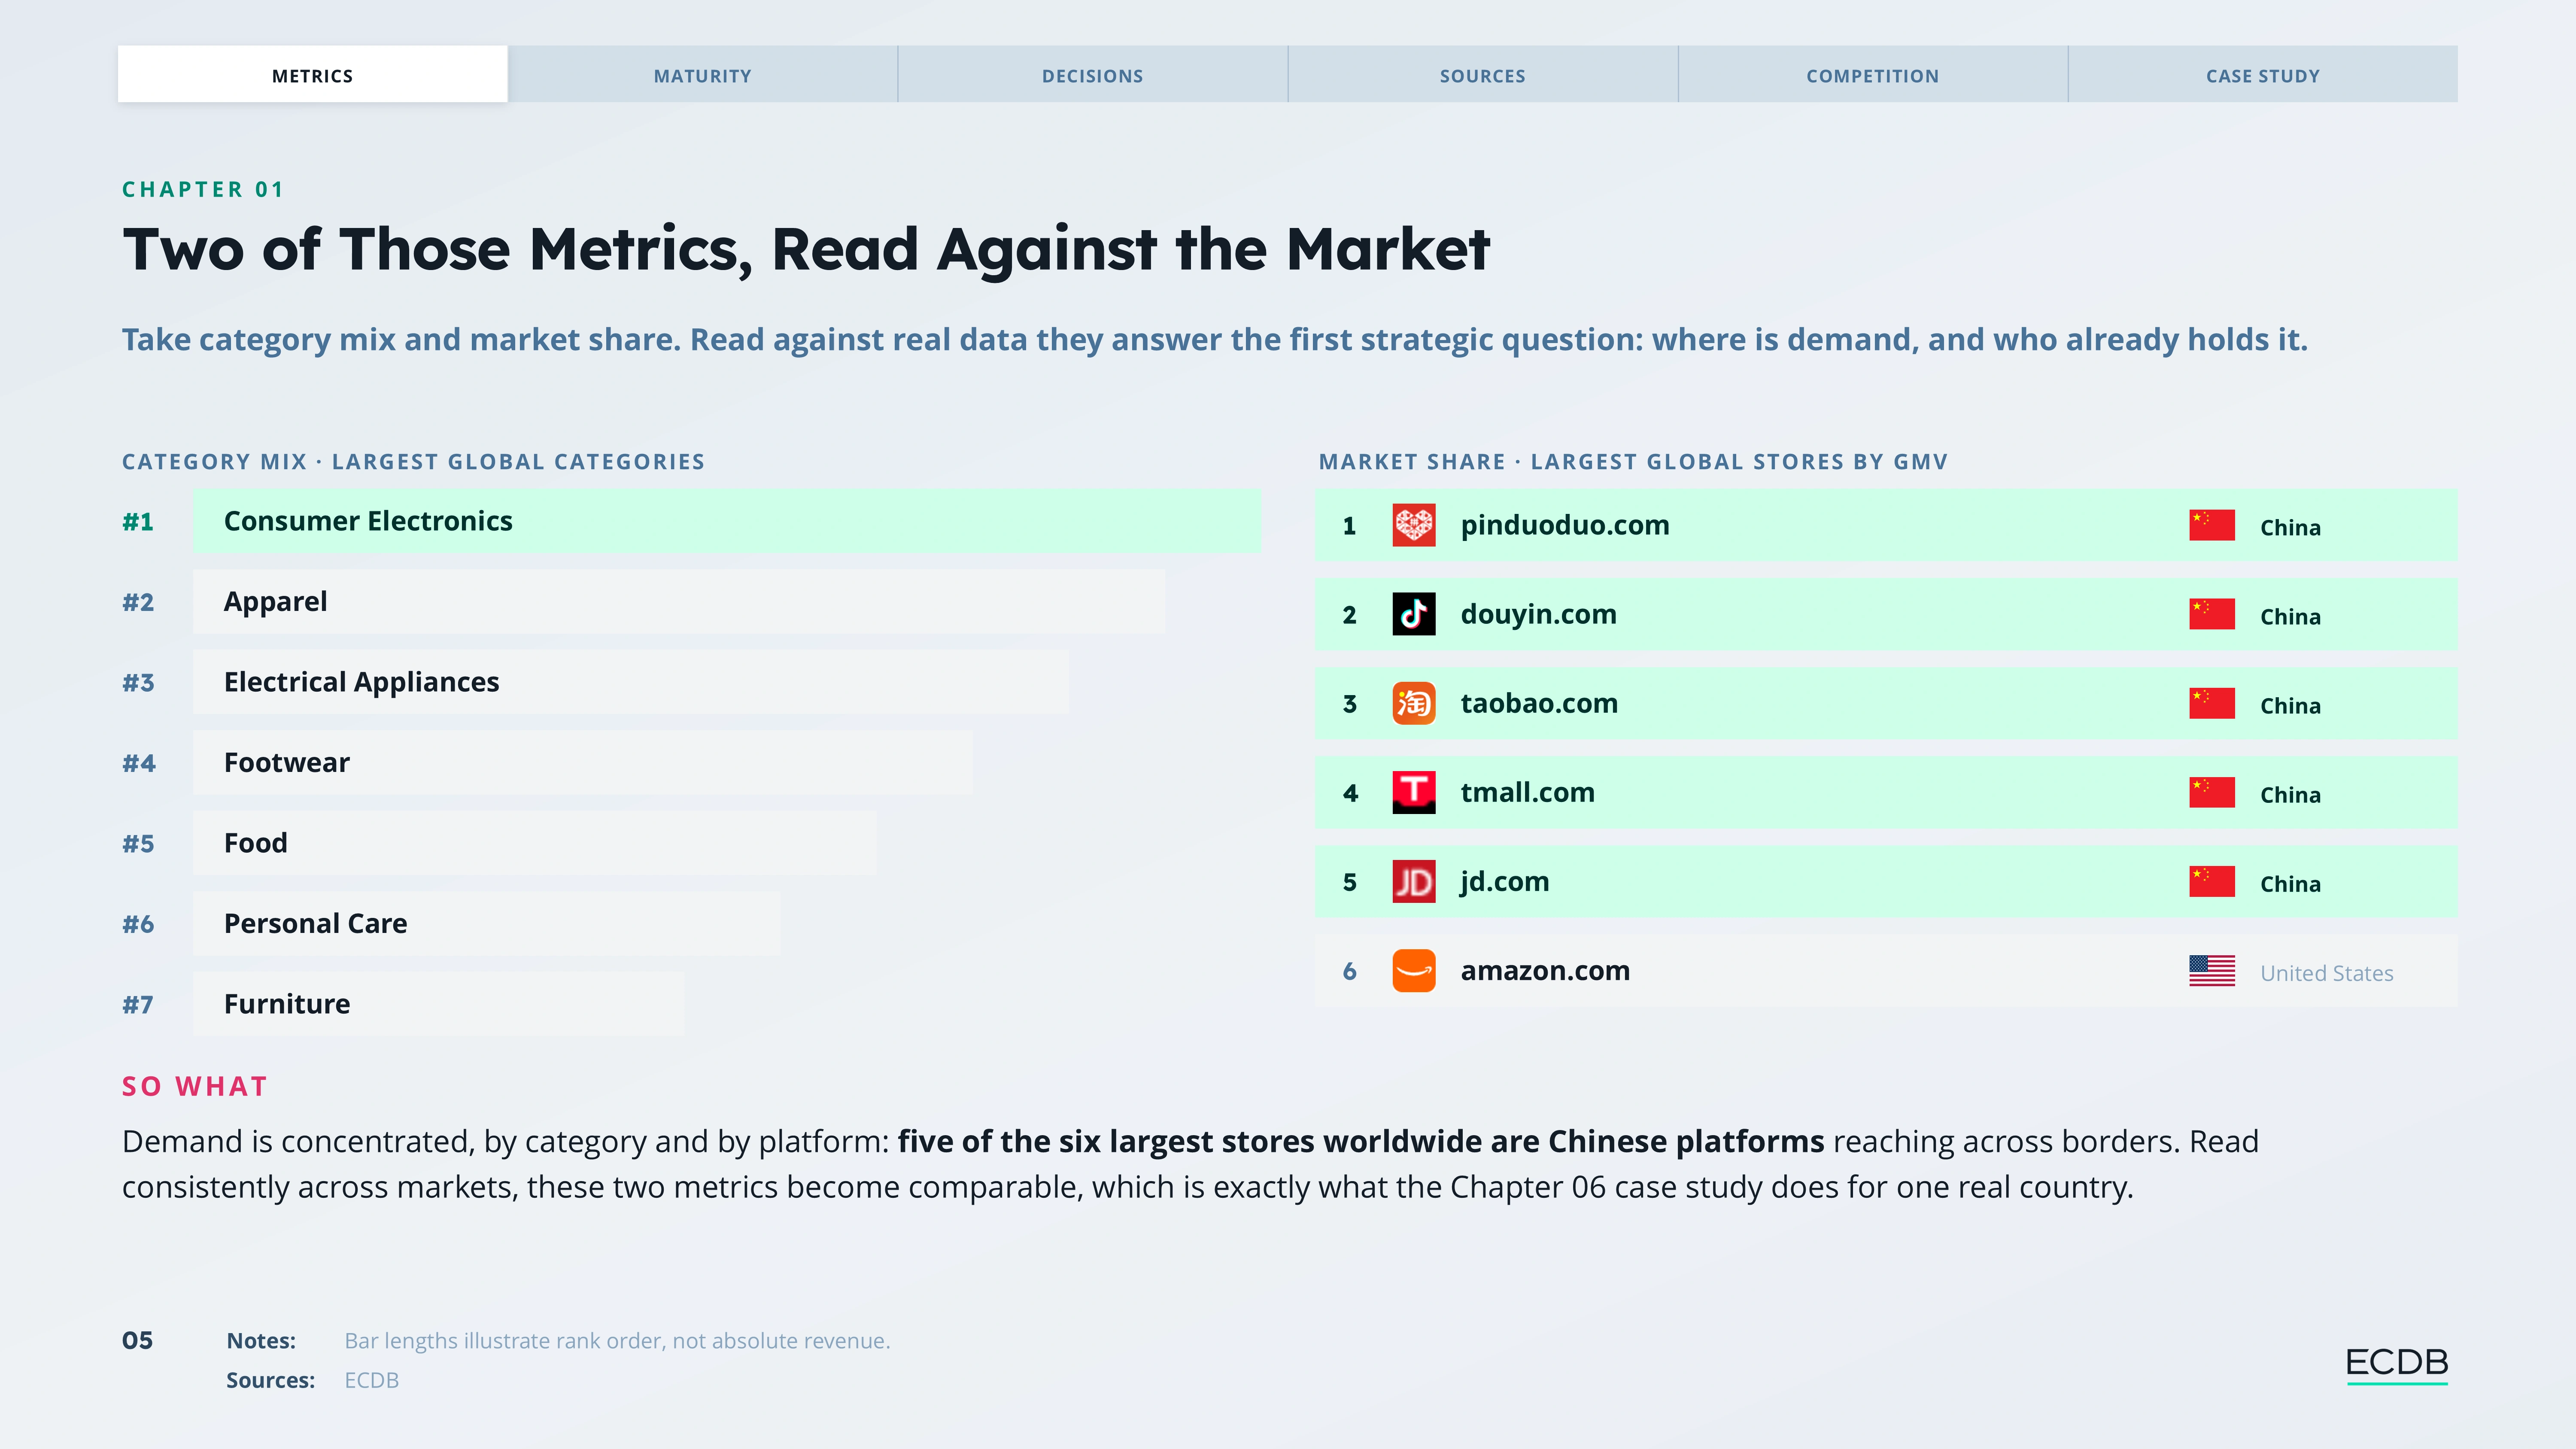Click the SO WHAT heading
This screenshot has height=1449, width=2576.
tap(195, 1086)
